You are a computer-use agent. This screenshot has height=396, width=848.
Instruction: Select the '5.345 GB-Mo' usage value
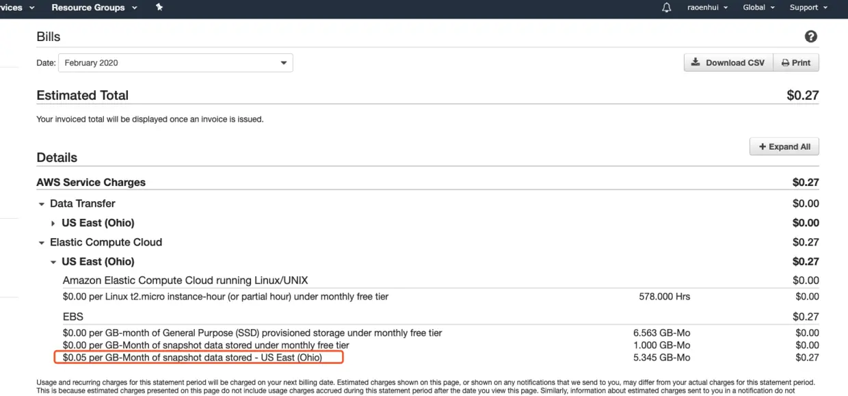pos(661,358)
